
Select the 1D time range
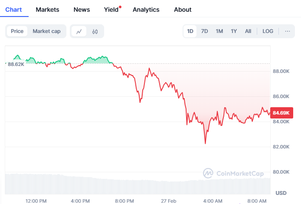[190, 31]
